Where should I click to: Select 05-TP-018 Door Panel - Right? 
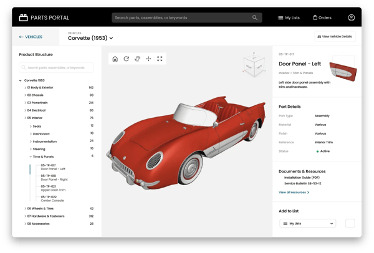click(54, 178)
